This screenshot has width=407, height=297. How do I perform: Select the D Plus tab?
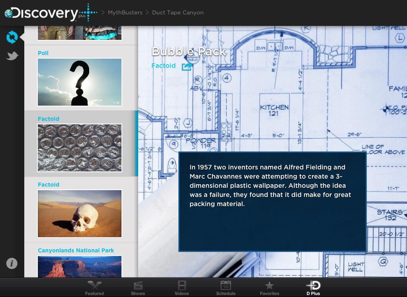(313, 287)
